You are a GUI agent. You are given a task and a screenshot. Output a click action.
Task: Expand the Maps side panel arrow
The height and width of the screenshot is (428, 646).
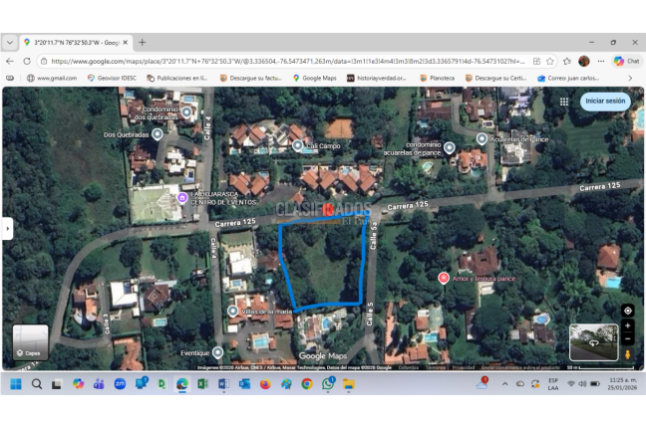tap(7, 228)
